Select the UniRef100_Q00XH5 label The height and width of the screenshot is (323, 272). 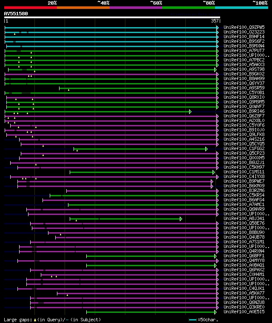coord(244,158)
